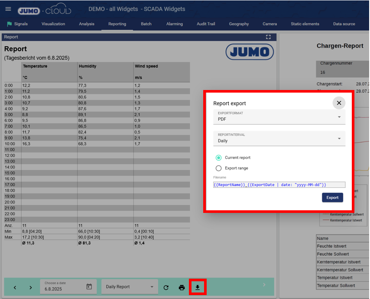Click the Export button

click(x=332, y=197)
